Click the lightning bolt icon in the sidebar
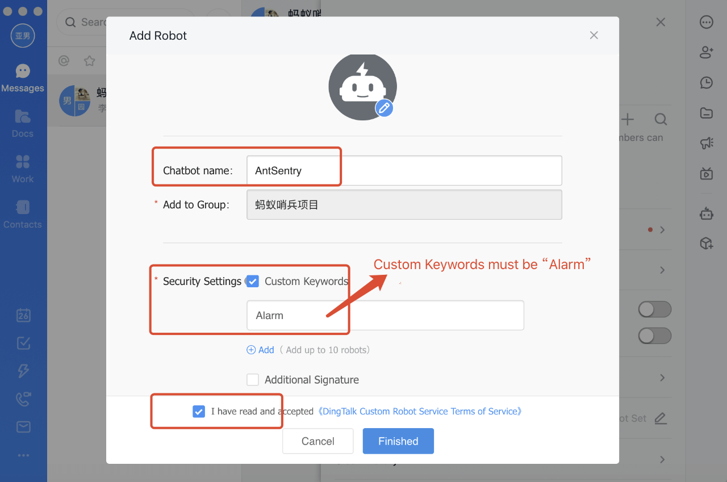 pyautogui.click(x=23, y=371)
